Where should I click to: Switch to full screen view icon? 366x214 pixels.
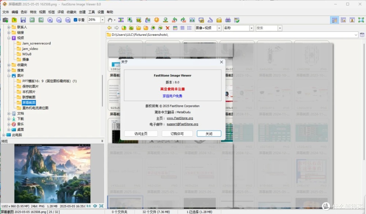pos(361,20)
